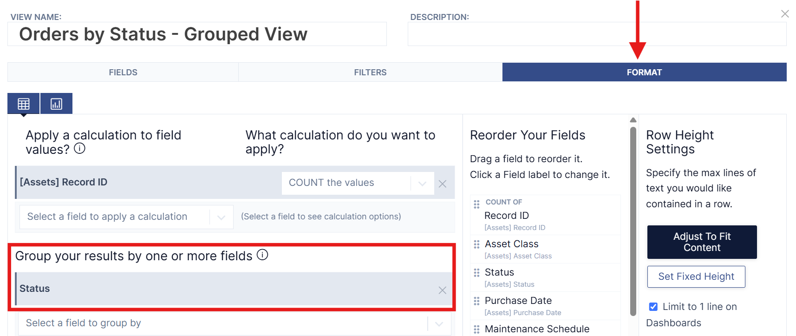Remove the Record ID calculation row

click(443, 184)
